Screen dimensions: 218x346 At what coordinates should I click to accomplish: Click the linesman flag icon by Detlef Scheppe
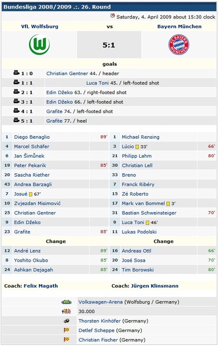66,330
